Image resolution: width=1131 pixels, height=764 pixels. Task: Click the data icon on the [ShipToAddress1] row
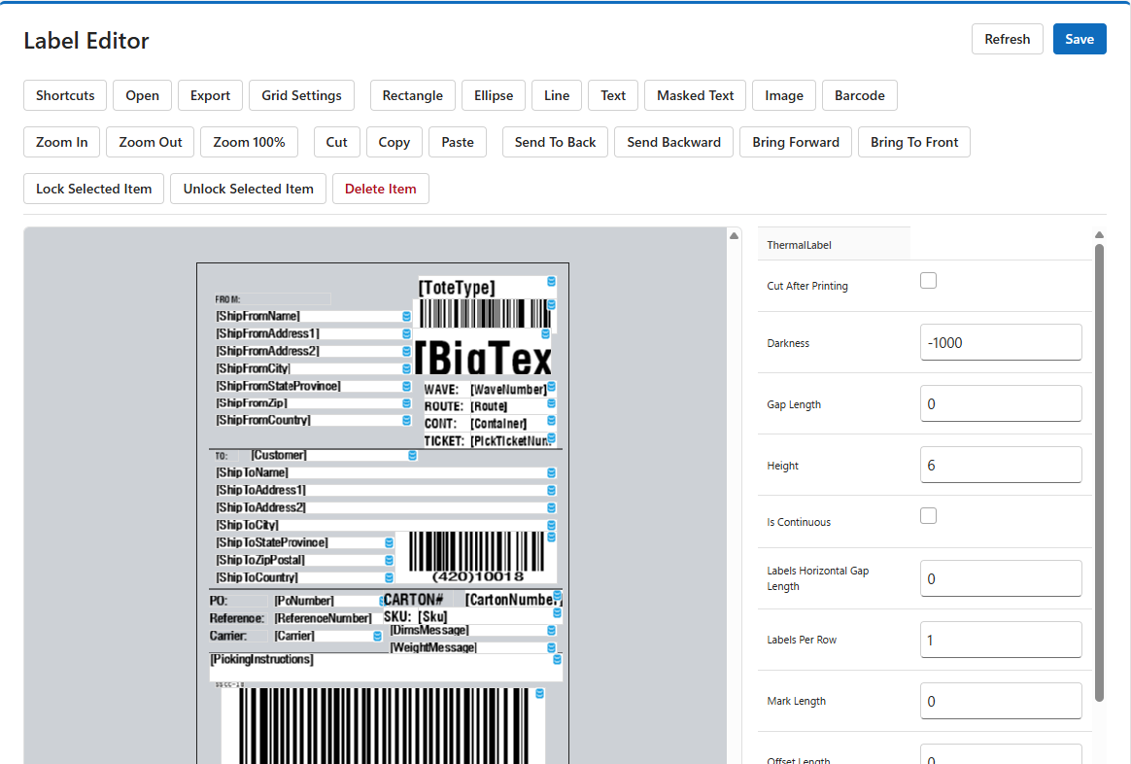click(552, 491)
